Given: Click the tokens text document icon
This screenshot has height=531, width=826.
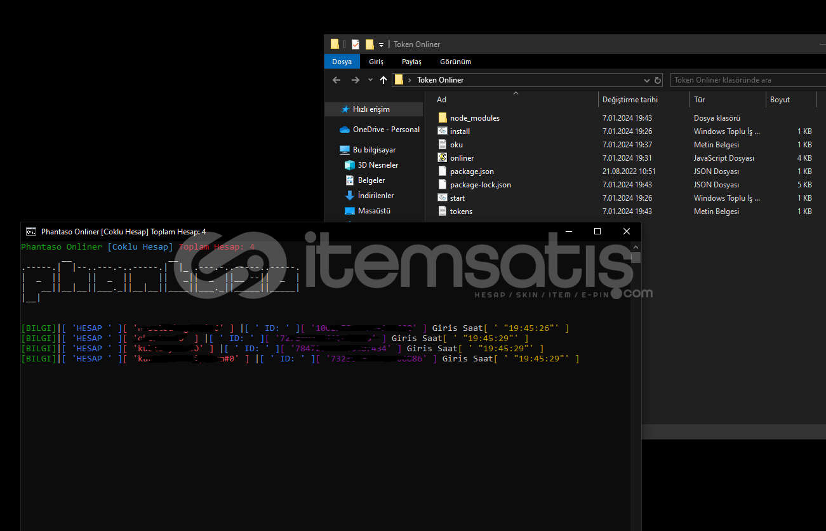Looking at the screenshot, I should [443, 211].
